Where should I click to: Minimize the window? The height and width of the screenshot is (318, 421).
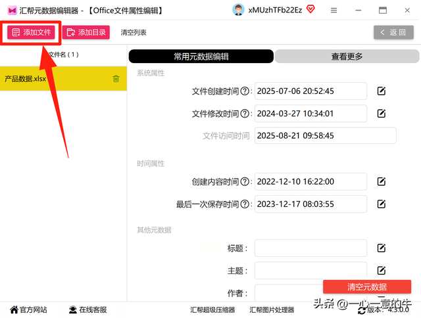pyautogui.click(x=358, y=11)
